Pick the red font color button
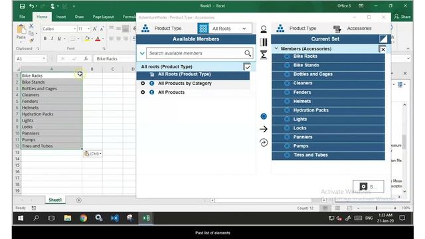 coord(98,39)
